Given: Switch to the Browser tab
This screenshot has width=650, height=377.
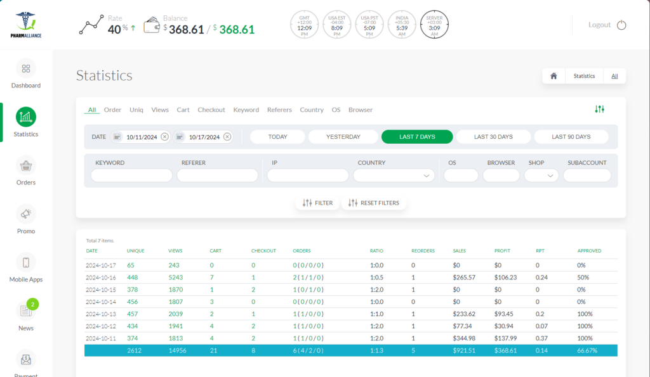Looking at the screenshot, I should (361, 110).
